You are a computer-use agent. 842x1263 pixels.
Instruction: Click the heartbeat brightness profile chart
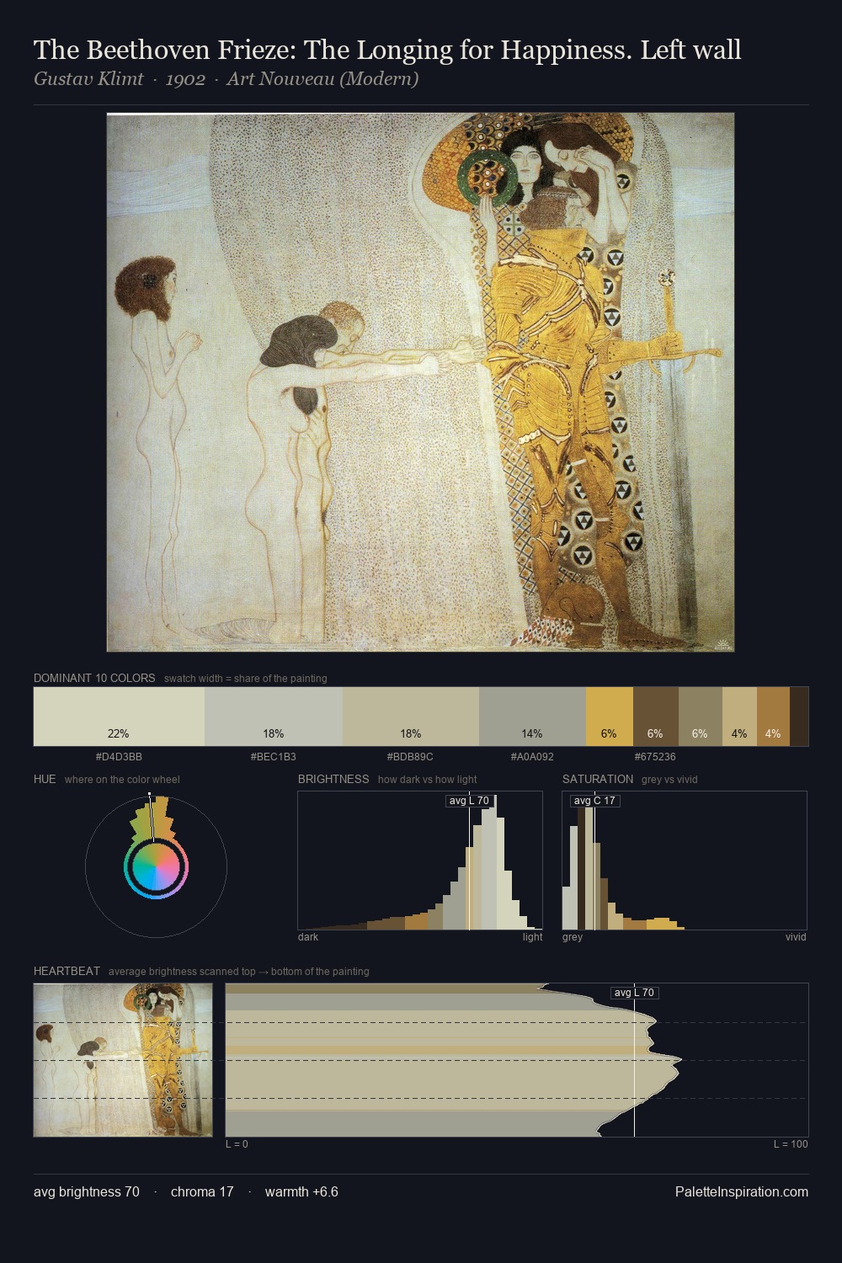[x=517, y=1060]
